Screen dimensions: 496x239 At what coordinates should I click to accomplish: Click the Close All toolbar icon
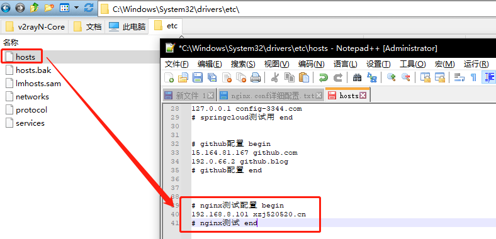pos(241,77)
